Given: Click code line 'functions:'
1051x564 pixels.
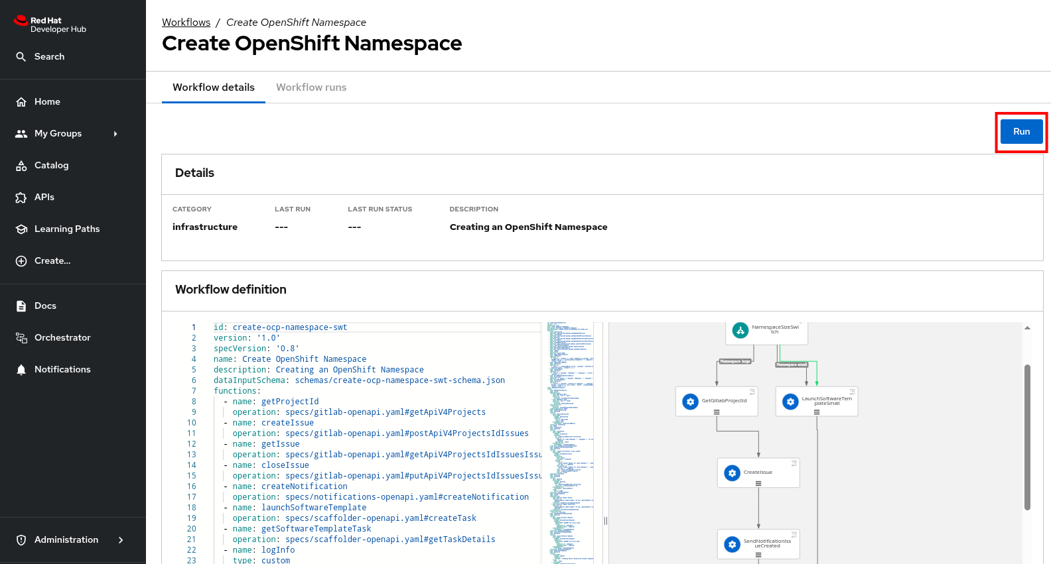Looking at the screenshot, I should pyautogui.click(x=237, y=391).
